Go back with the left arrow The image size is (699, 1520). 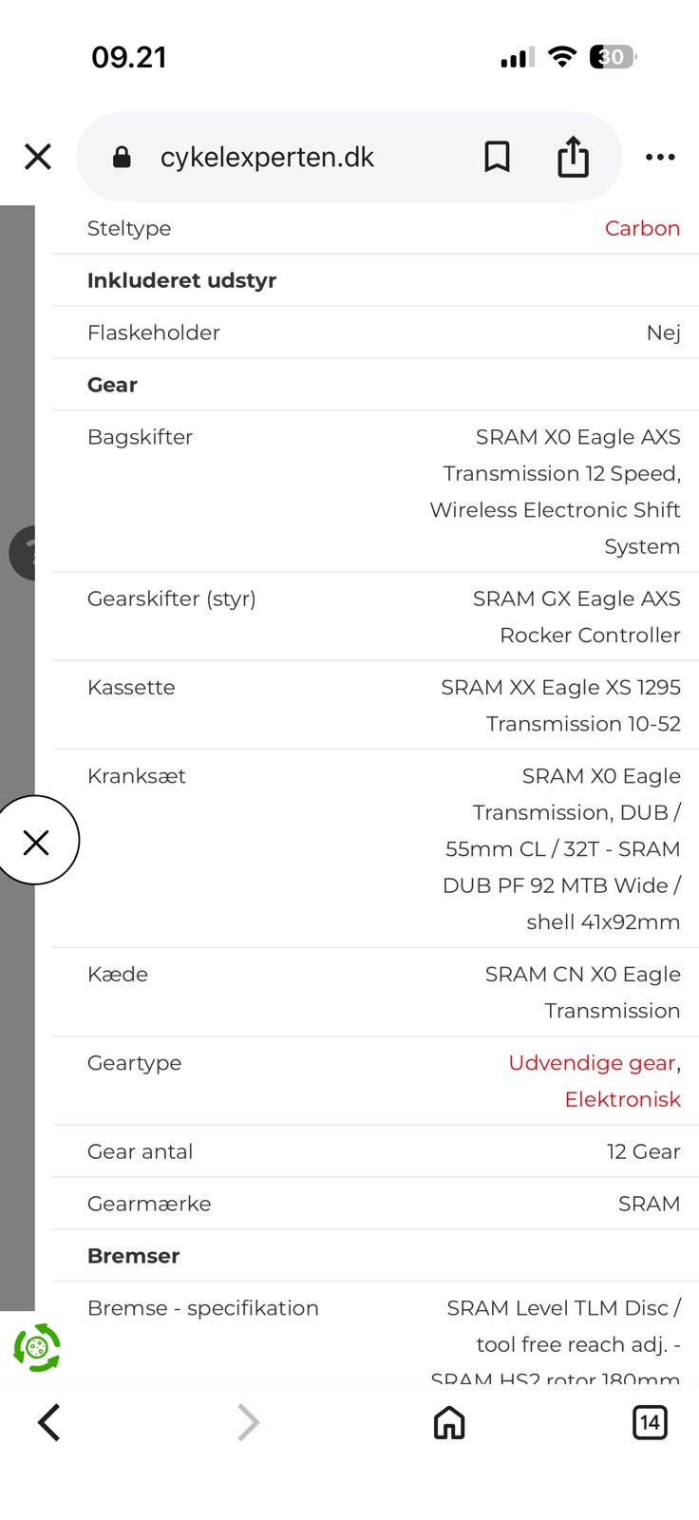tap(49, 1422)
